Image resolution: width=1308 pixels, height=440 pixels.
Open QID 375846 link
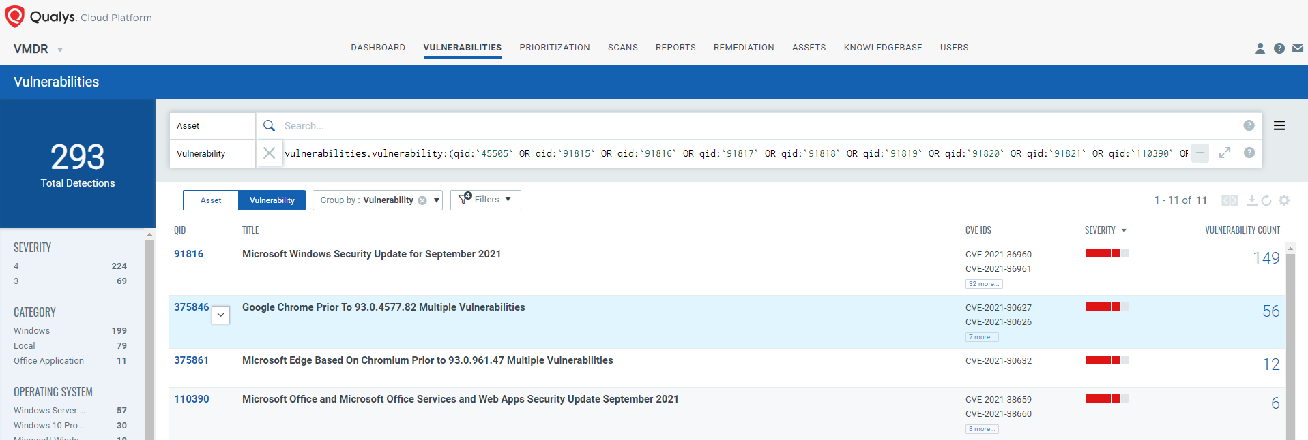(x=191, y=307)
